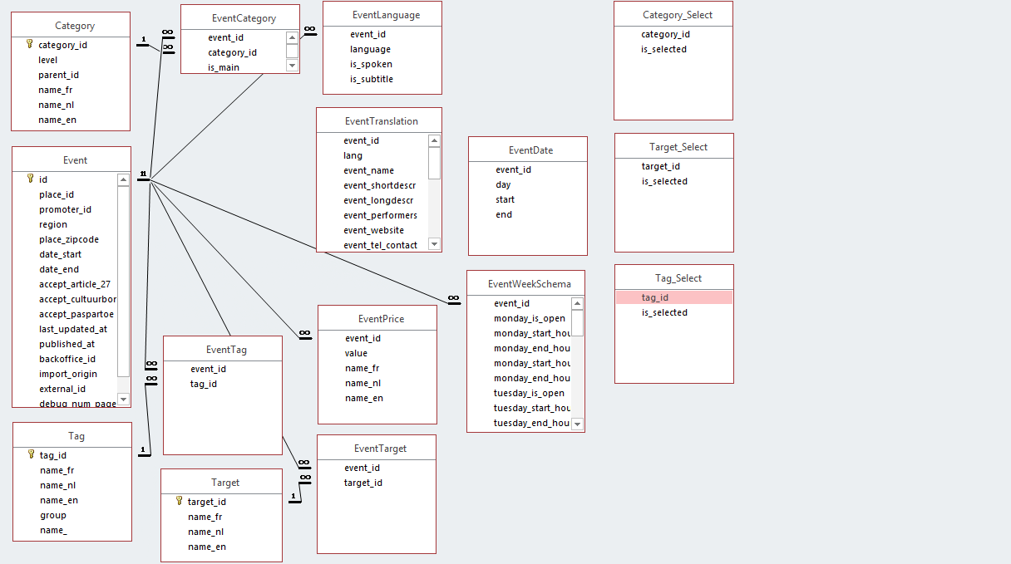Click the key icon beside tag_id in Tag
This screenshot has width=1011, height=564.
tap(32, 455)
